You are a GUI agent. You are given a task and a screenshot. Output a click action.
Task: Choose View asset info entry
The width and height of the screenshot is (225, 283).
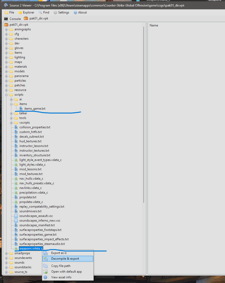coord(68,277)
